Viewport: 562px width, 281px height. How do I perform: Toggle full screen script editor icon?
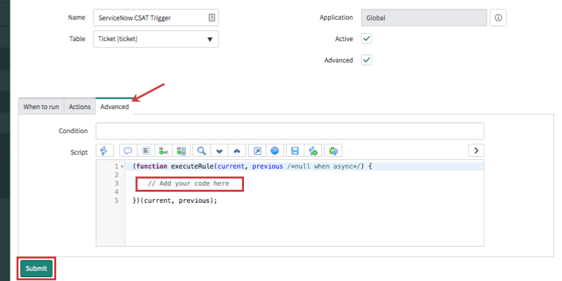(257, 151)
